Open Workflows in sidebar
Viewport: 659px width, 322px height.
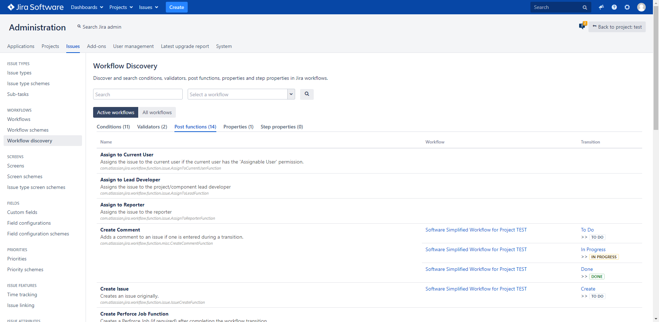tap(19, 119)
